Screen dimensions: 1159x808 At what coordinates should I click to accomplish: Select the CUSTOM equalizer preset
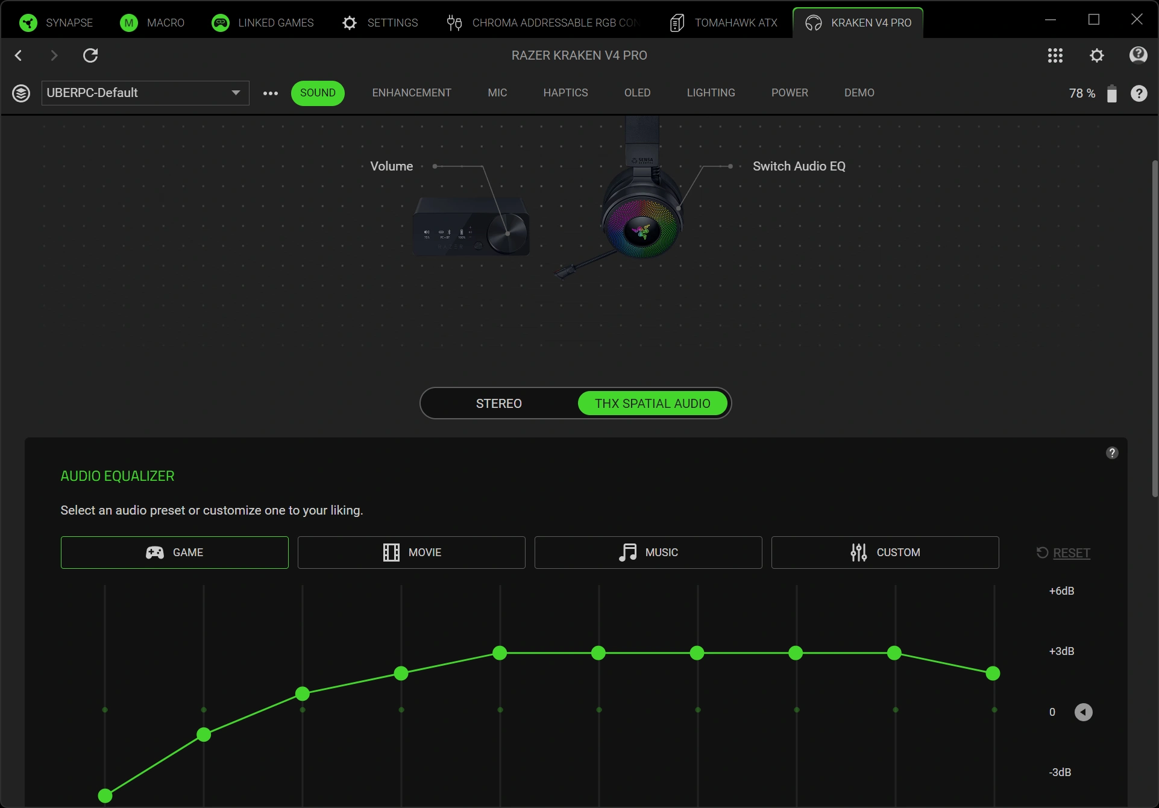tap(885, 553)
